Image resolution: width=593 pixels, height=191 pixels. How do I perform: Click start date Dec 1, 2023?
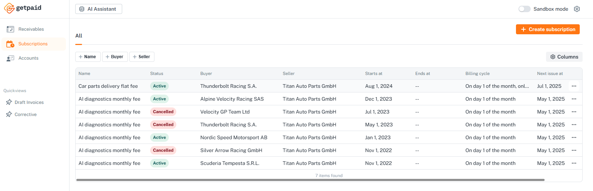[x=378, y=99]
